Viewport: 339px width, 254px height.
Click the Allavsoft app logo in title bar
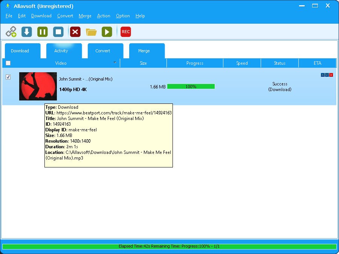tap(8, 6)
